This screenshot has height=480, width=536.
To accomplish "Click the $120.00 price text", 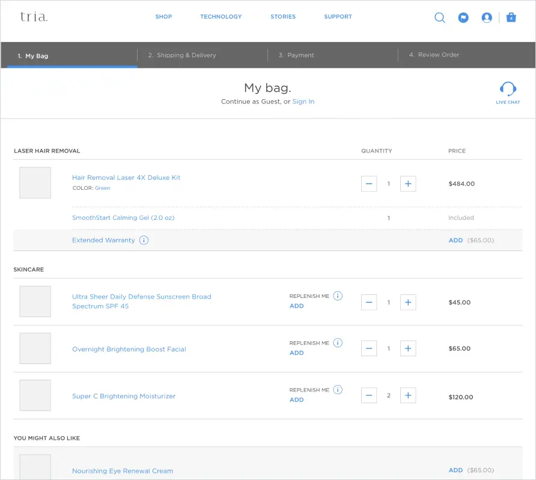I will tap(461, 397).
